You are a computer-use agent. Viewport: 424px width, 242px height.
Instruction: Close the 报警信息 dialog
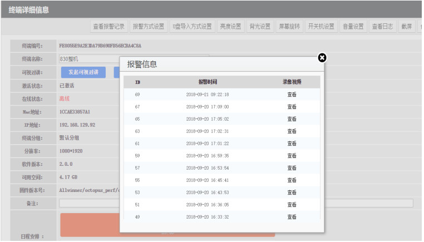[x=322, y=58]
